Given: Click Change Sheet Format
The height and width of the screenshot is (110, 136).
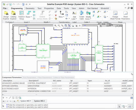Looking at the screenshot, I should [x=115, y=15].
